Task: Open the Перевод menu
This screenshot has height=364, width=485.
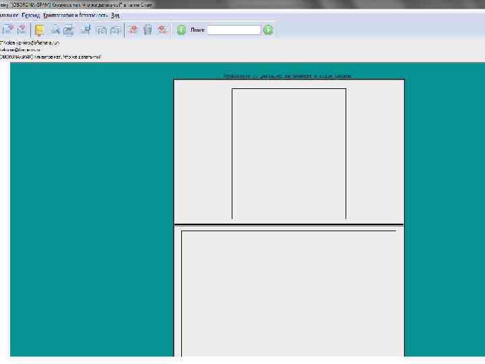Action: click(x=31, y=15)
